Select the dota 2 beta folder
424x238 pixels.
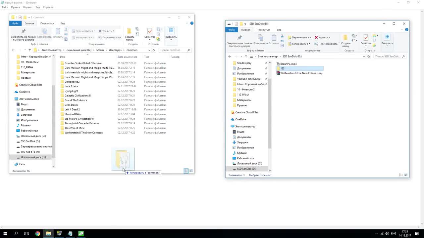[71, 86]
